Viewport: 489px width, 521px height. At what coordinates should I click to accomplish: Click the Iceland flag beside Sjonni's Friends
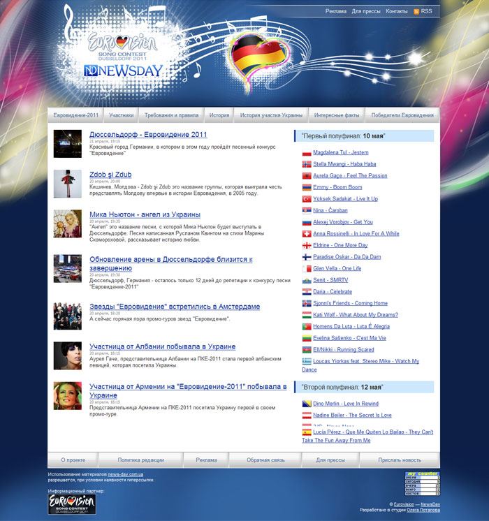pyautogui.click(x=307, y=304)
